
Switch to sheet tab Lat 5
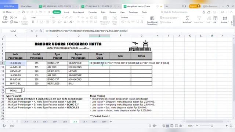65,122
